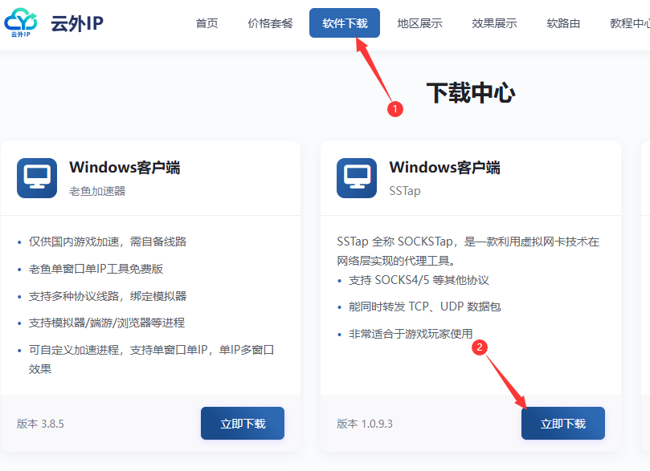Visit the 教程中心 navigation link
The height and width of the screenshot is (471, 650).
tap(629, 23)
